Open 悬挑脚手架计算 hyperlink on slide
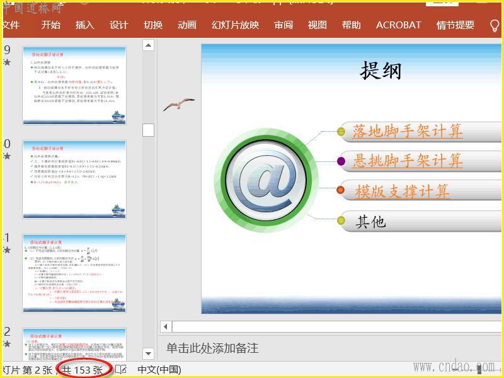This screenshot has height=378, width=504. pos(408,161)
